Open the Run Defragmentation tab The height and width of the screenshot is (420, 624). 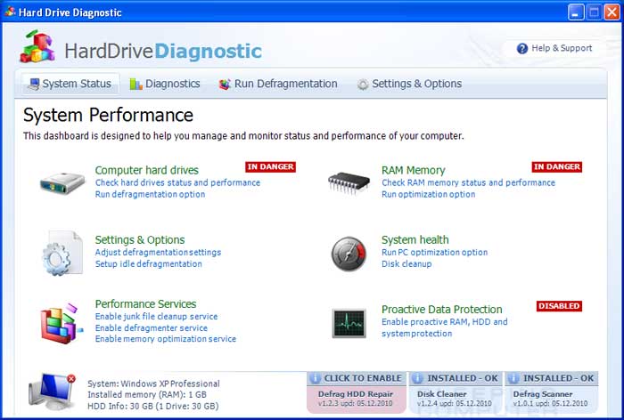[278, 84]
